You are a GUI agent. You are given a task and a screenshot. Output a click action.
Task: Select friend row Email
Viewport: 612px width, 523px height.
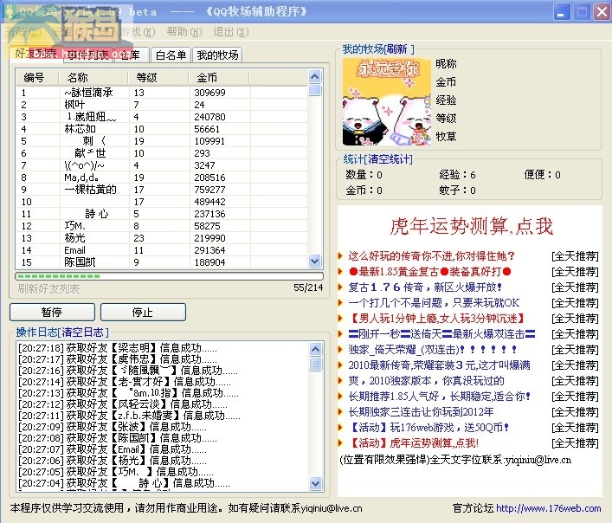pos(162,250)
